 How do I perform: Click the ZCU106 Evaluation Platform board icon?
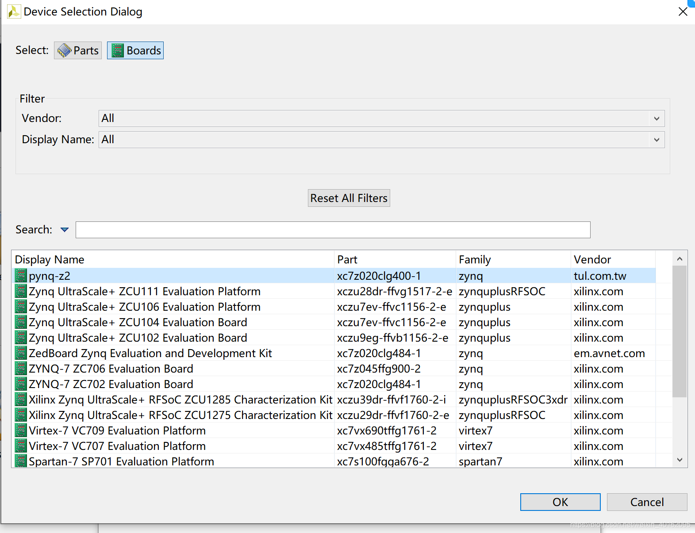click(21, 307)
